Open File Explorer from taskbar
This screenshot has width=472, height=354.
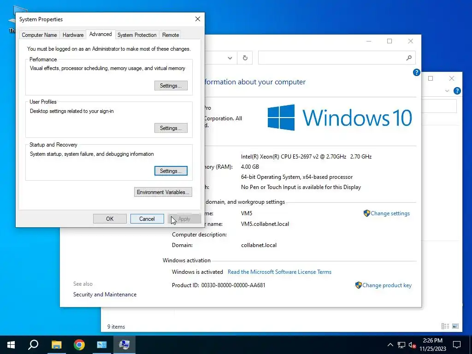point(56,345)
